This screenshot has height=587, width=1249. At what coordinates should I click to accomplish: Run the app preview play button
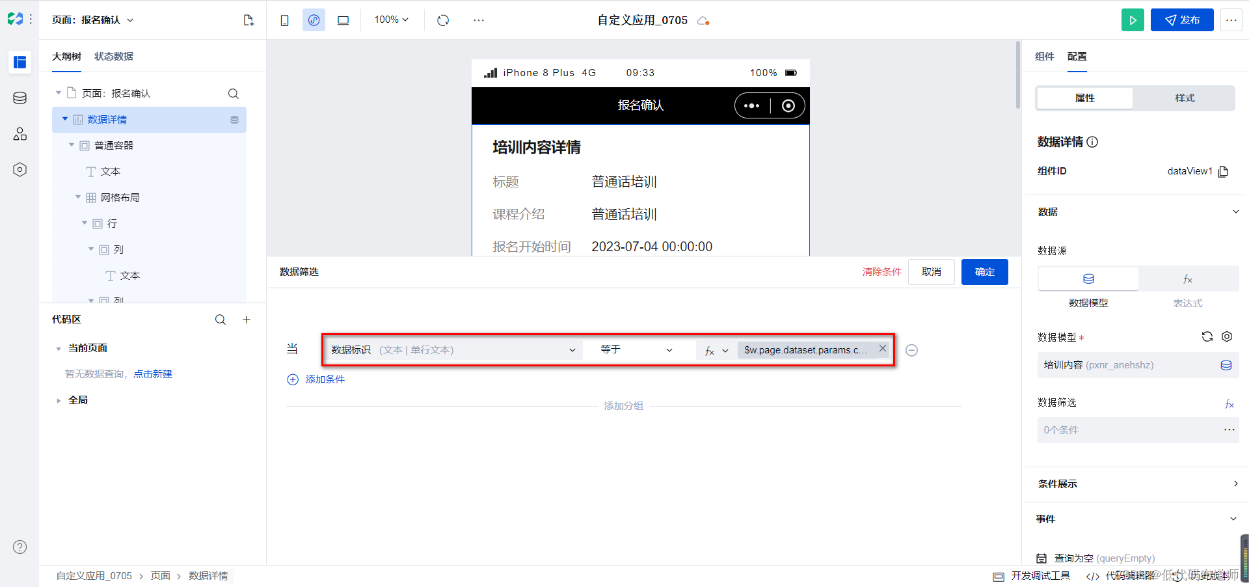pos(1133,20)
